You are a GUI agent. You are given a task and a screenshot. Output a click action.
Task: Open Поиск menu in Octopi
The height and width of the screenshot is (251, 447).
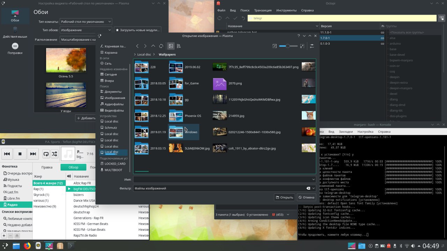245,10
